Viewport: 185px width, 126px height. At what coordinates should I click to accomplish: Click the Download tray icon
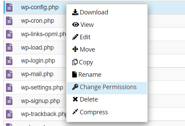[x=75, y=12]
